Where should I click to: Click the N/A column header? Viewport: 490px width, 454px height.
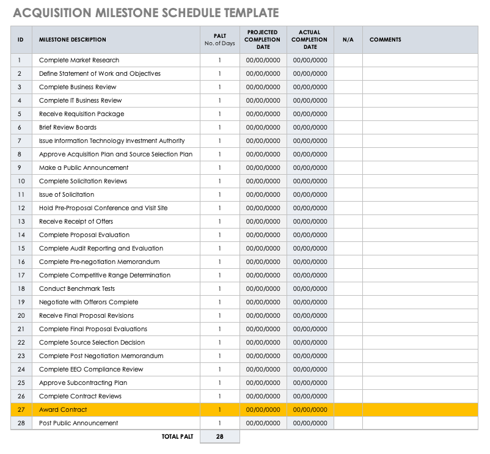(x=348, y=40)
